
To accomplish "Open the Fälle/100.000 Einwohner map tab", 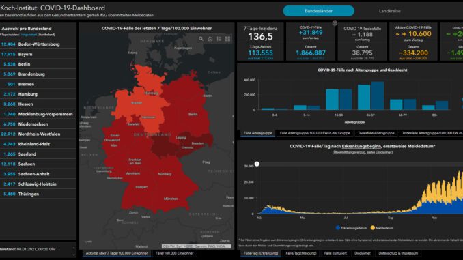I will tap(175, 253).
